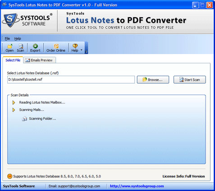Click the Supports Lotus Notes Database versions text
The width and height of the screenshot is (215, 191).
point(57,176)
